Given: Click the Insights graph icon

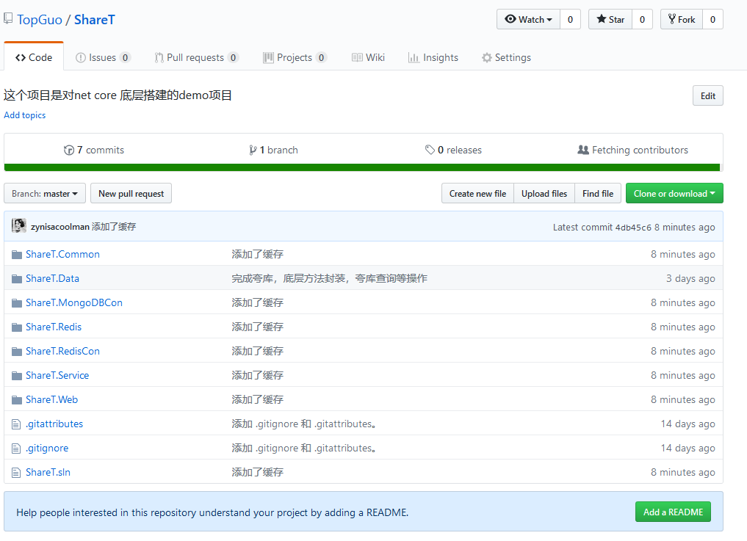Looking at the screenshot, I should point(414,58).
